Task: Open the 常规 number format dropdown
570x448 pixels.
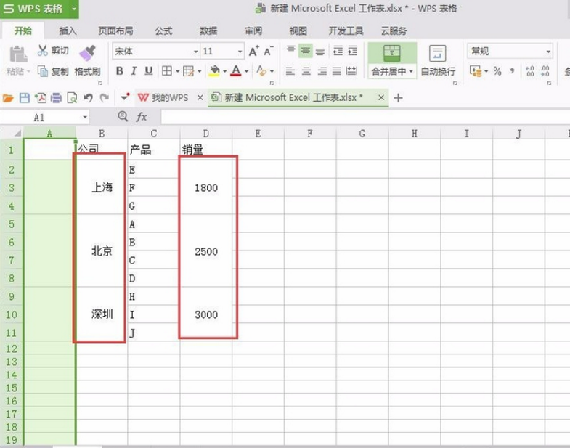Action: pos(548,52)
